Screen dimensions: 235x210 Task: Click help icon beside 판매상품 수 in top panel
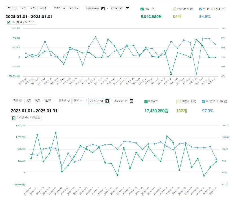tap(192, 9)
